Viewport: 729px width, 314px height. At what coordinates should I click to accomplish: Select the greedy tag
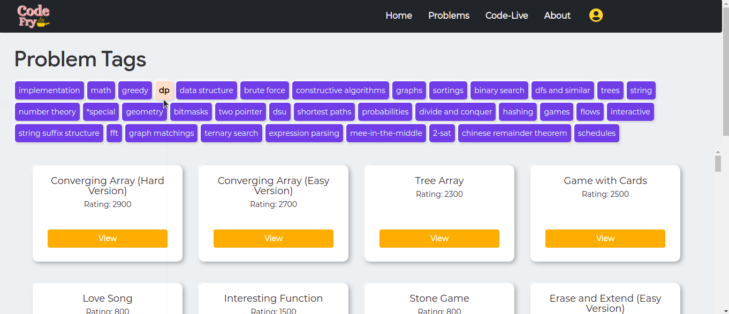[135, 90]
